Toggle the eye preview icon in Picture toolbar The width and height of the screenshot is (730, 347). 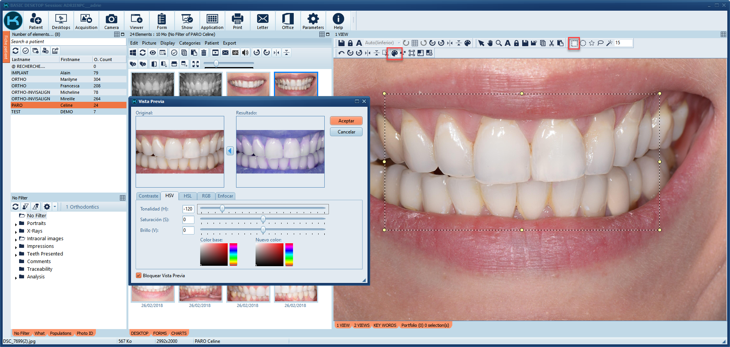[152, 53]
